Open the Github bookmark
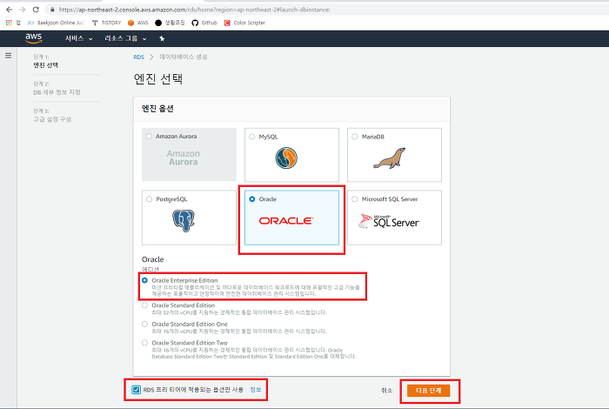 tap(204, 23)
